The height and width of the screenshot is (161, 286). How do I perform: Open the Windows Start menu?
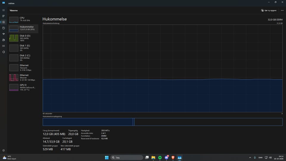tap(107, 157)
